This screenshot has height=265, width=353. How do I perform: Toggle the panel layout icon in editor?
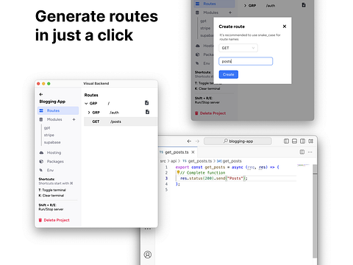pos(294,141)
